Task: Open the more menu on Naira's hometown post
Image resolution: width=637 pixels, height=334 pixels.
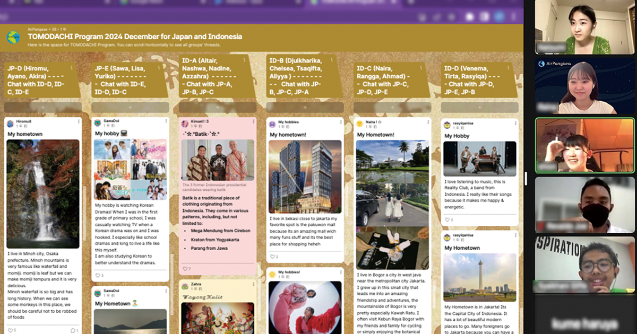Action: (x=428, y=122)
